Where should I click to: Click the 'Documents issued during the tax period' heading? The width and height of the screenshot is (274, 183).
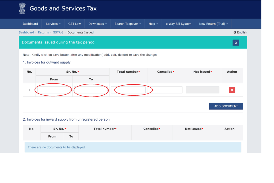click(58, 42)
